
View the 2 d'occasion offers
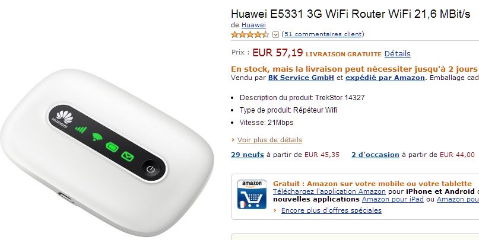pos(375,155)
